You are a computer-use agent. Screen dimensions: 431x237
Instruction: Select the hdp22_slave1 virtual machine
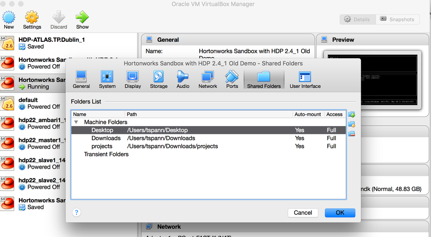(33, 163)
